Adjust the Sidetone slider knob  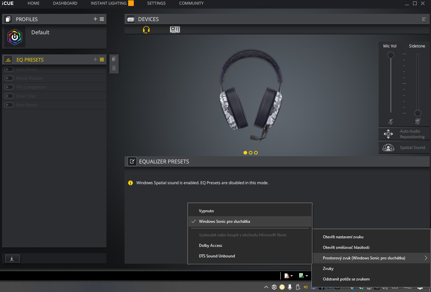click(418, 113)
